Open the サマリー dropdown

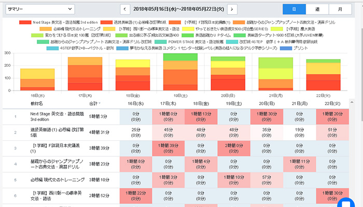(x=34, y=9)
